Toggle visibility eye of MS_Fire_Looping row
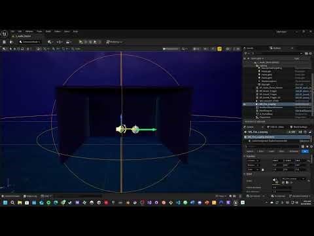This screenshot has height=236, width=314. 245,104
